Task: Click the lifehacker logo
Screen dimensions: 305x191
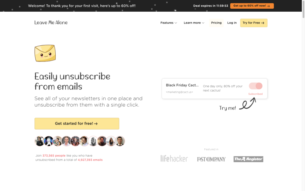Action: click(x=174, y=159)
